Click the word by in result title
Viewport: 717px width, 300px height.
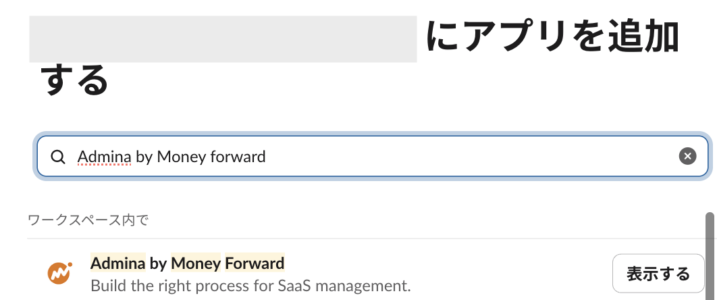click(x=158, y=263)
